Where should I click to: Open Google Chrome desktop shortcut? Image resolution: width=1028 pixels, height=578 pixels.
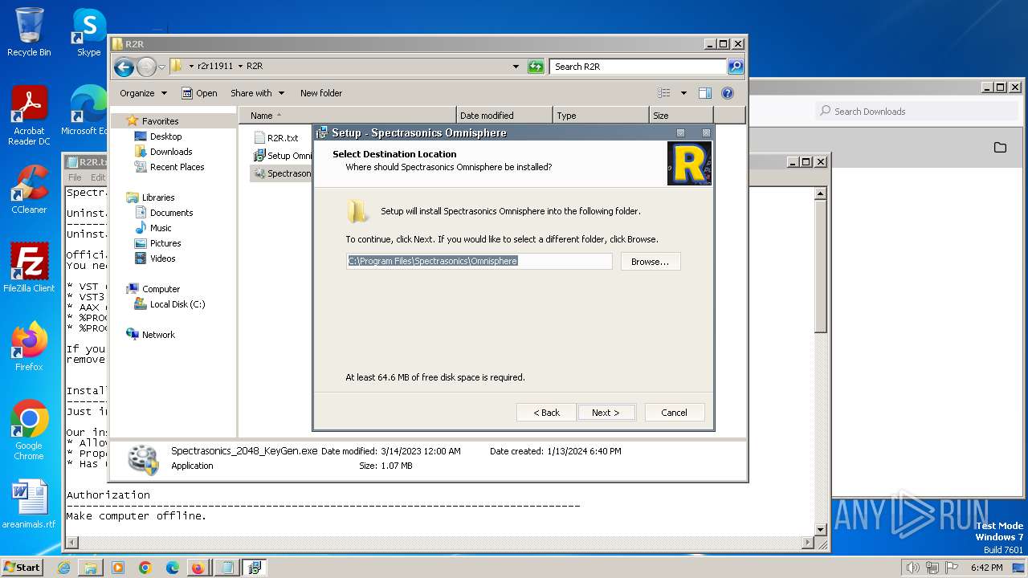pyautogui.click(x=29, y=430)
